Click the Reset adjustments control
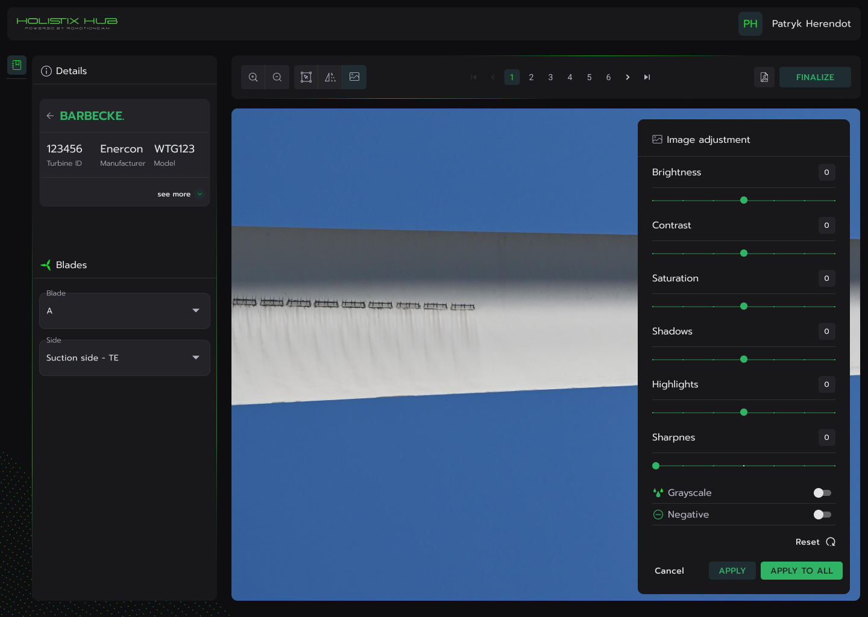This screenshot has width=868, height=617. [x=815, y=542]
